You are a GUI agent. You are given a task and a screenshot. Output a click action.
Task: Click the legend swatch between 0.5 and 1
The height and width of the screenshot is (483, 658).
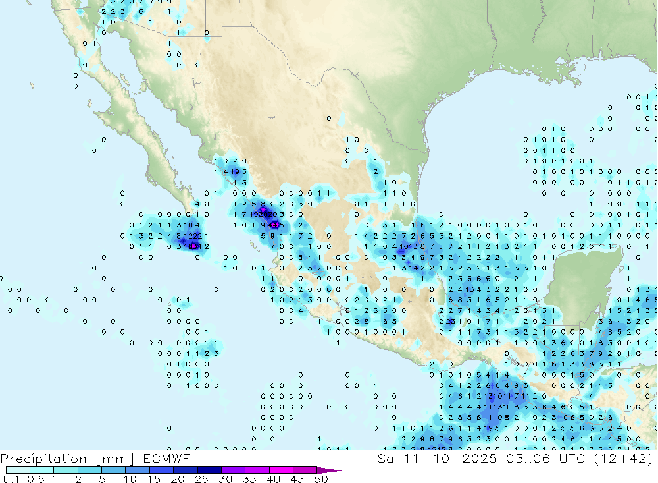41,470
